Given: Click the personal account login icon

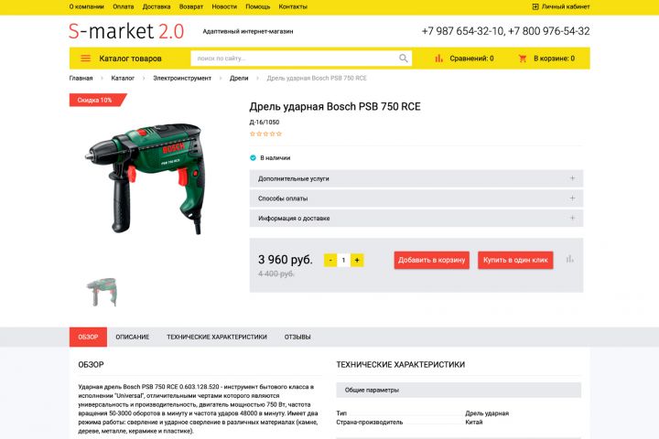Looking at the screenshot, I should (x=535, y=6).
